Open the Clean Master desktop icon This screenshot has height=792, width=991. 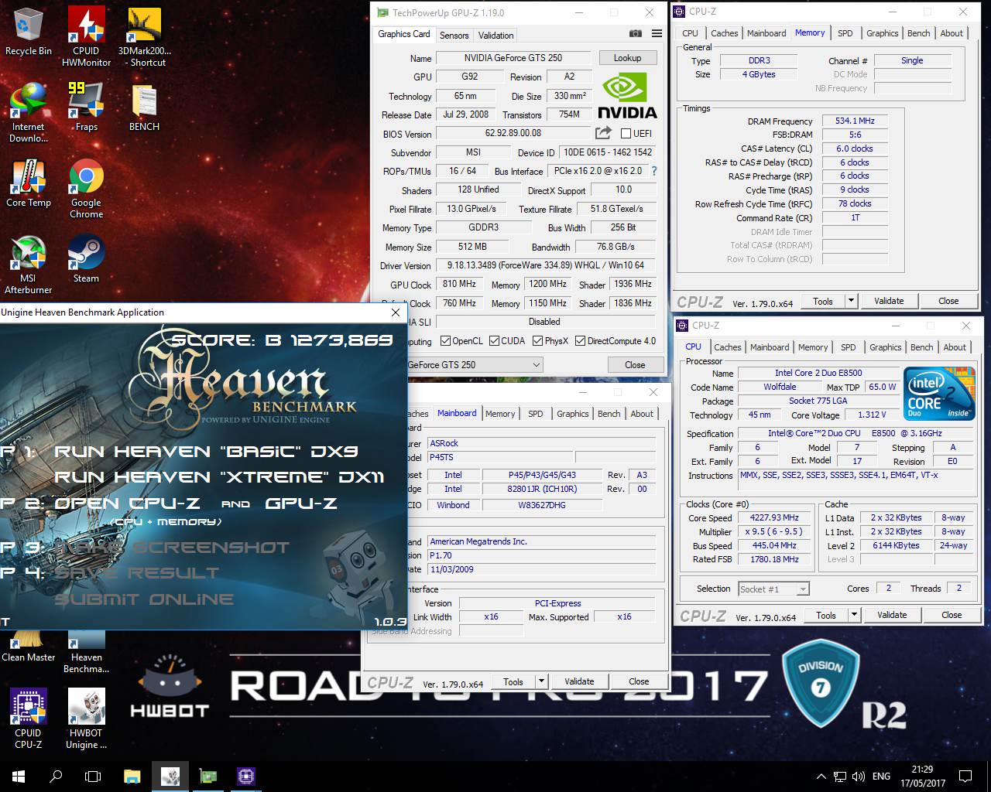point(29,648)
